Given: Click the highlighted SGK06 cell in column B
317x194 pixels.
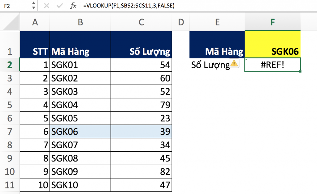Looking at the screenshot, I should coord(80,132).
